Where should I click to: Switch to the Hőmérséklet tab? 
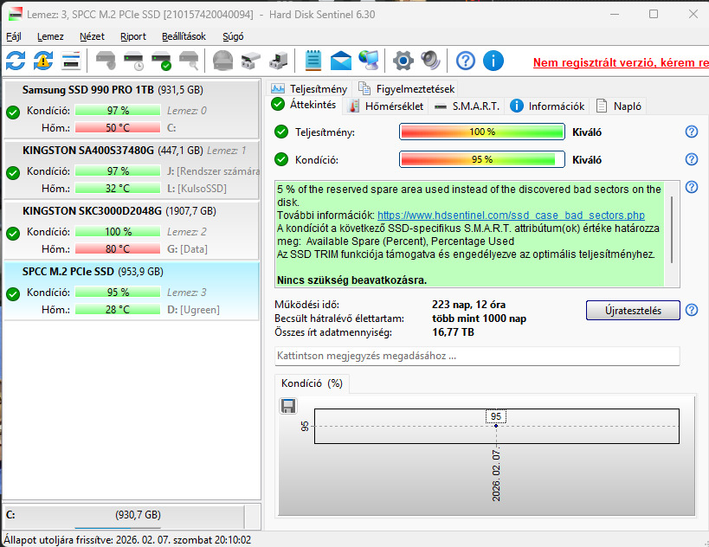click(x=386, y=106)
